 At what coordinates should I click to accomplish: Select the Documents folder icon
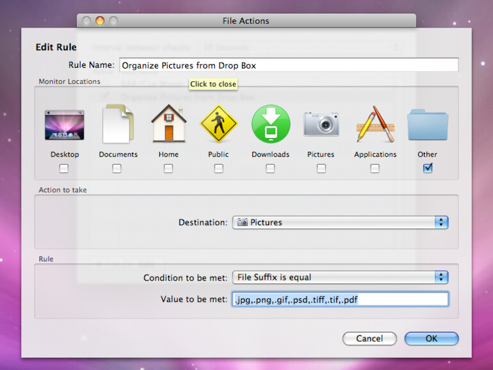point(118,124)
